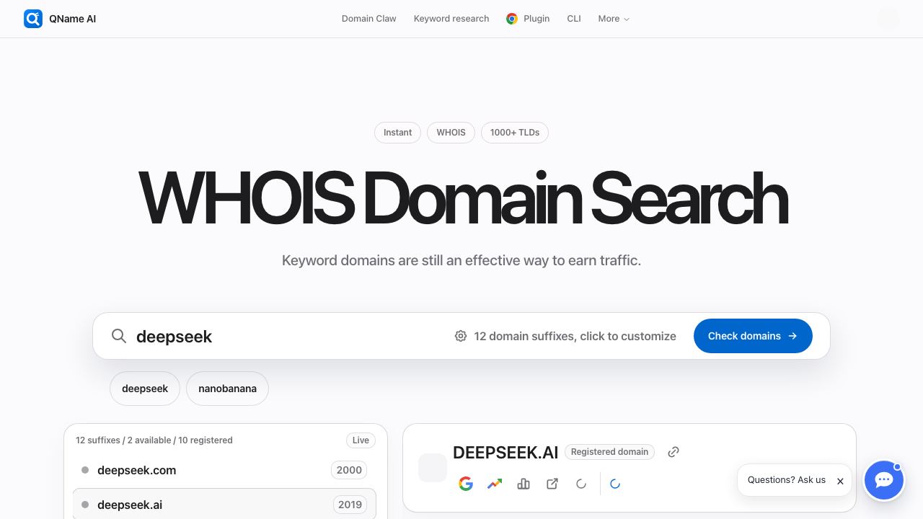Image resolution: width=923 pixels, height=519 pixels.
Task: Pick the nanobanana suggestion chip
Action: [227, 389]
